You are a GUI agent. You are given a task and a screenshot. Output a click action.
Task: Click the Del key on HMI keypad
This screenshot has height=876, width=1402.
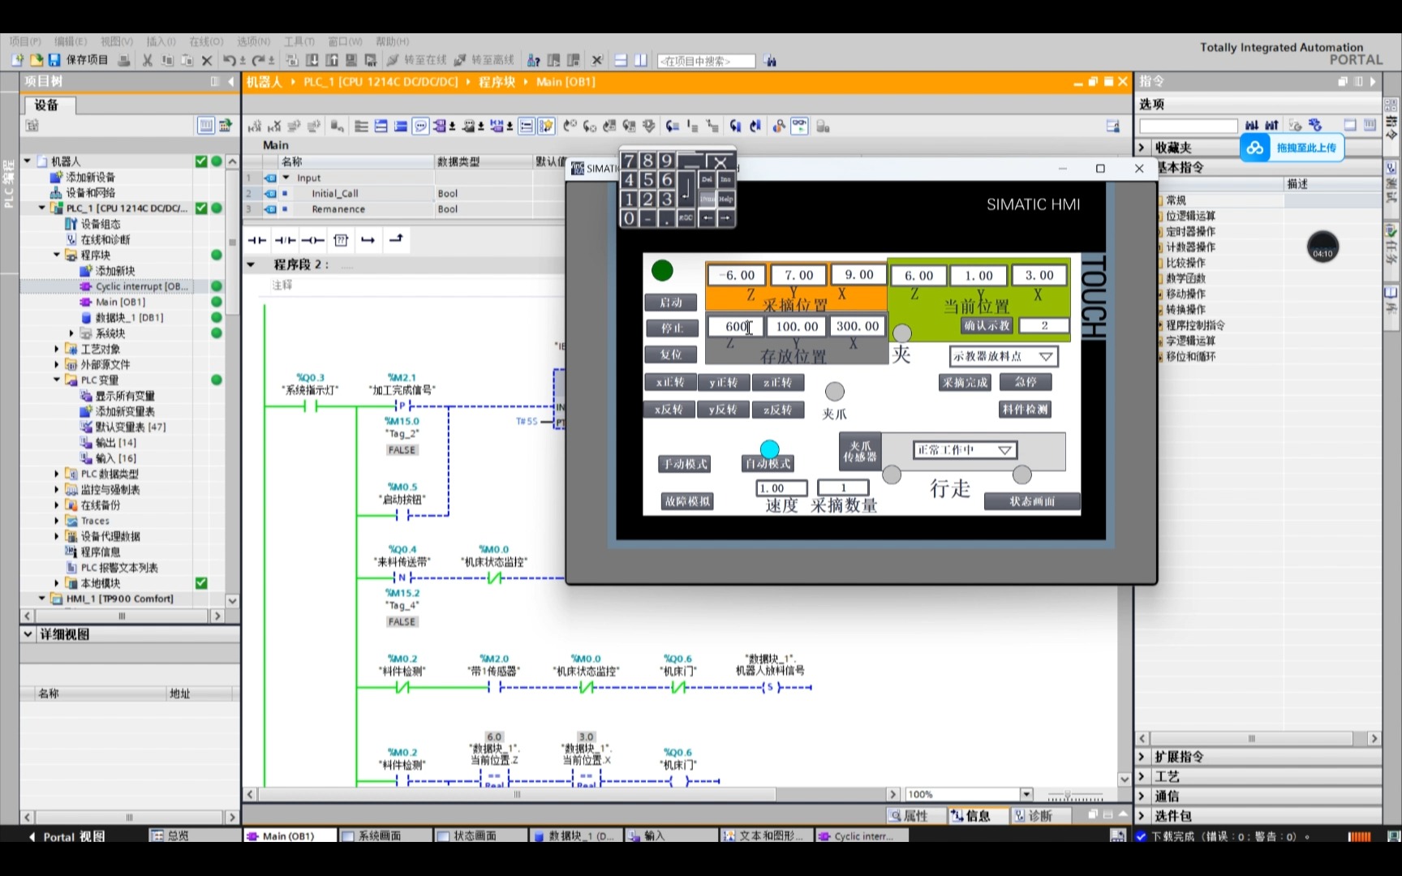[x=707, y=179]
